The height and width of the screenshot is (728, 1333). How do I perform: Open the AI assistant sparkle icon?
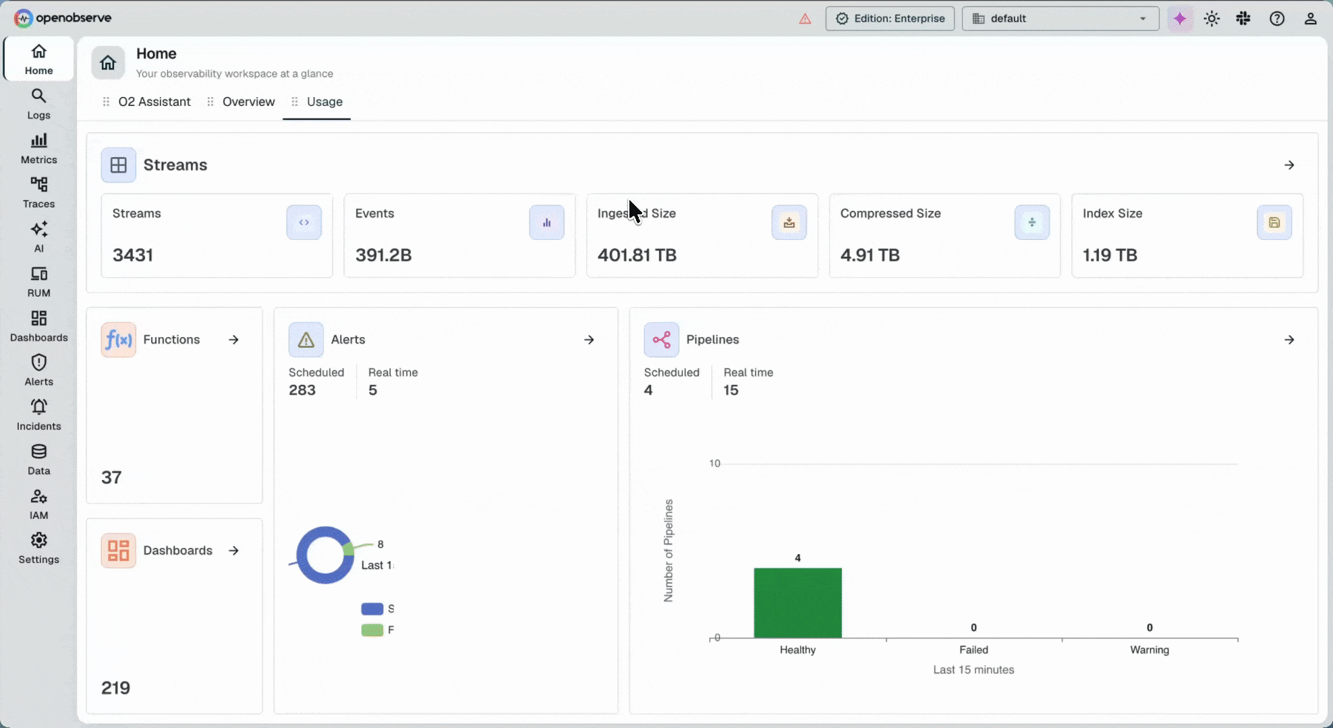coord(1180,19)
